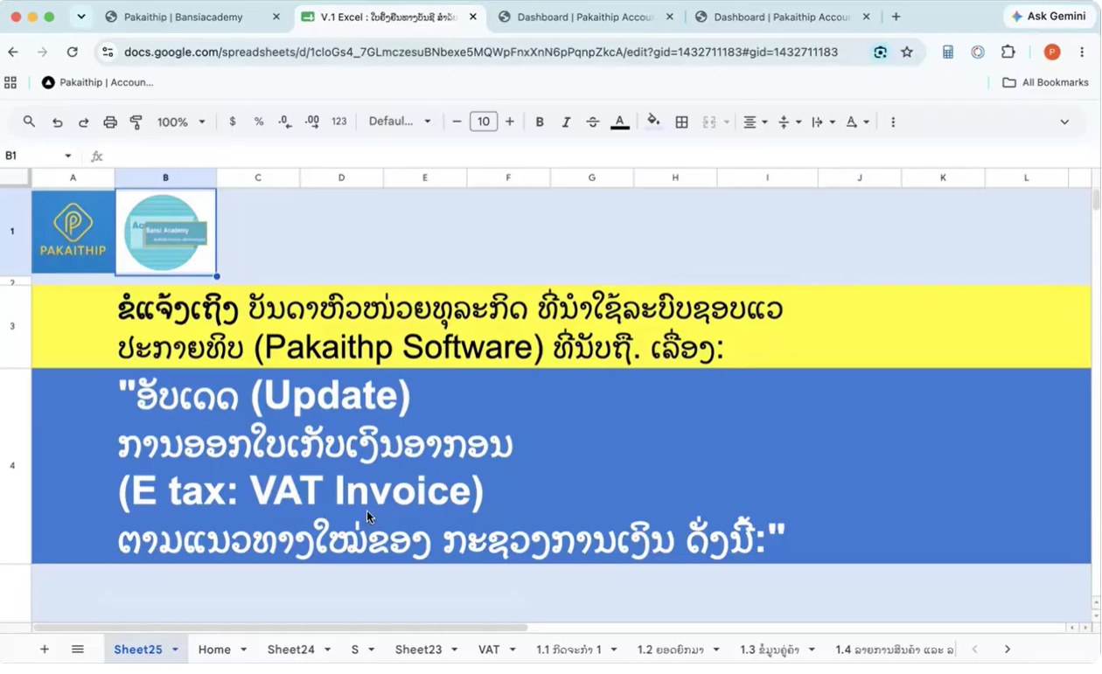Image resolution: width=1102 pixels, height=674 pixels.
Task: Switch to the Sheet24 tab
Action: click(x=291, y=650)
